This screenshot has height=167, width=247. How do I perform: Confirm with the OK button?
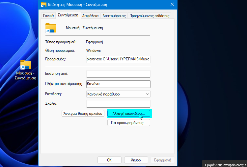pos(109,160)
